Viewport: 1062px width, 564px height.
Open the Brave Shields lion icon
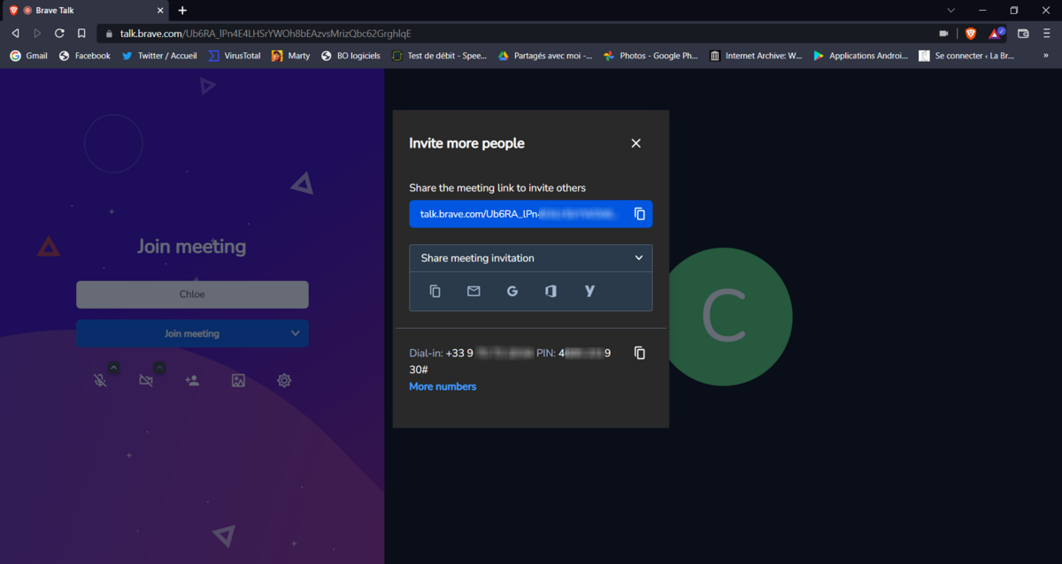pyautogui.click(x=971, y=34)
